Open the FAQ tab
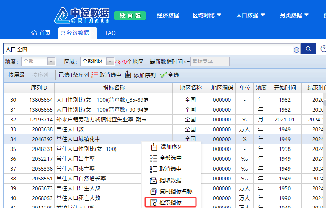The width and height of the screenshot is (326, 208). 111,33
